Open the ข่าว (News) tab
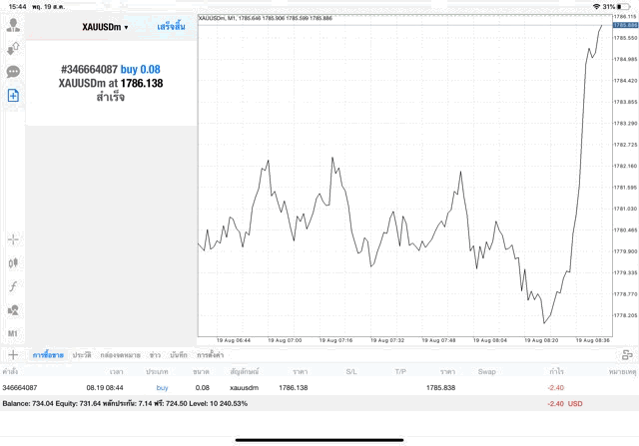The height and width of the screenshot is (446, 639). [x=155, y=354]
